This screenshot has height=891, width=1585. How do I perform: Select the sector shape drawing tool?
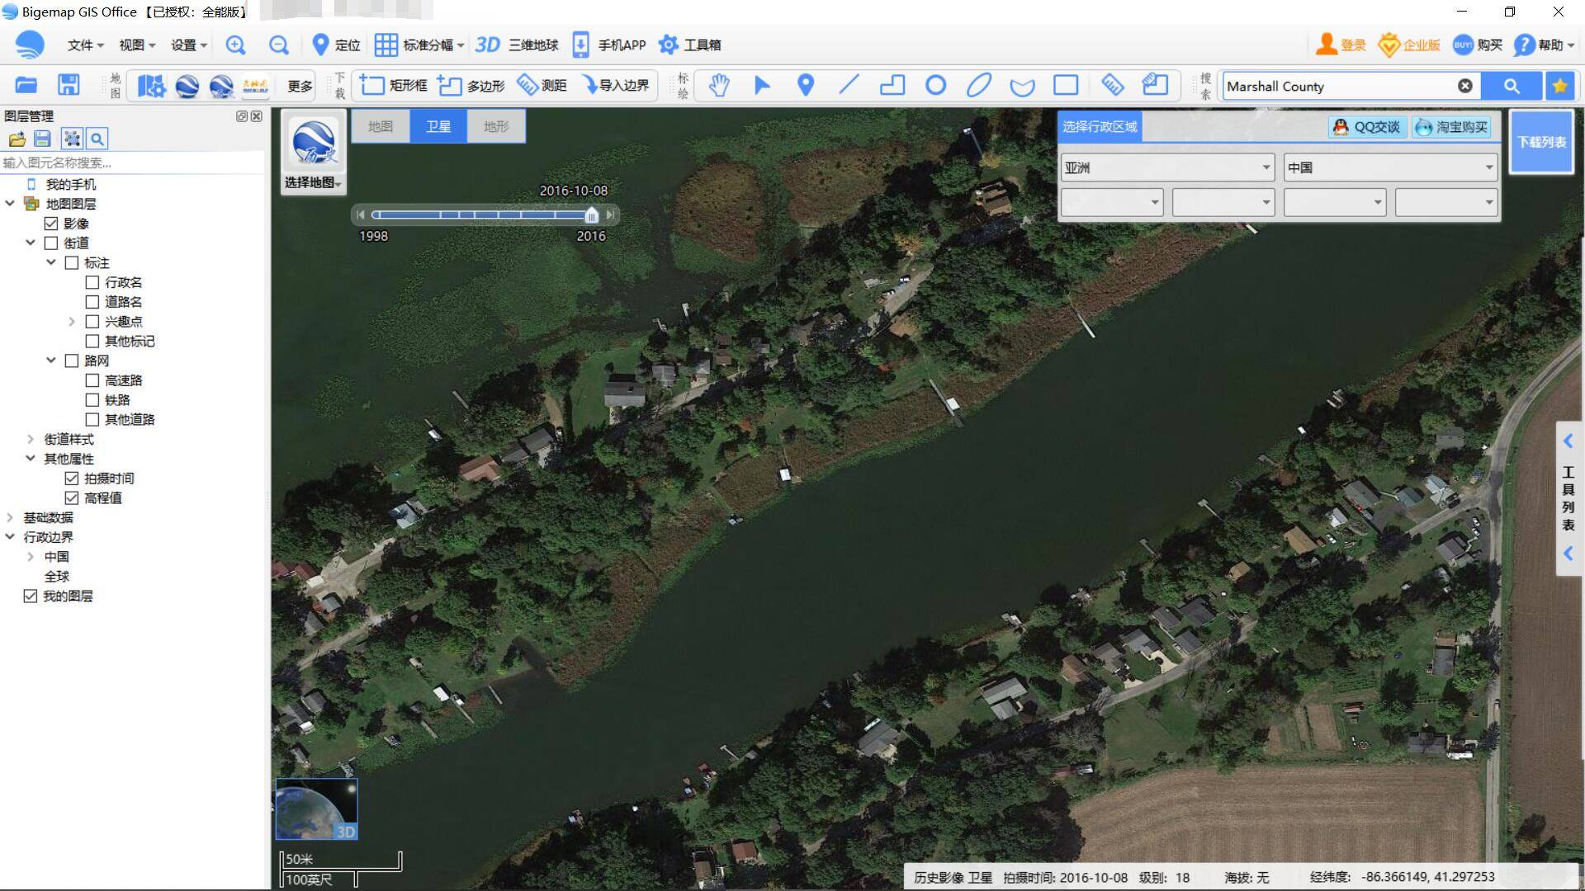[x=1022, y=86]
